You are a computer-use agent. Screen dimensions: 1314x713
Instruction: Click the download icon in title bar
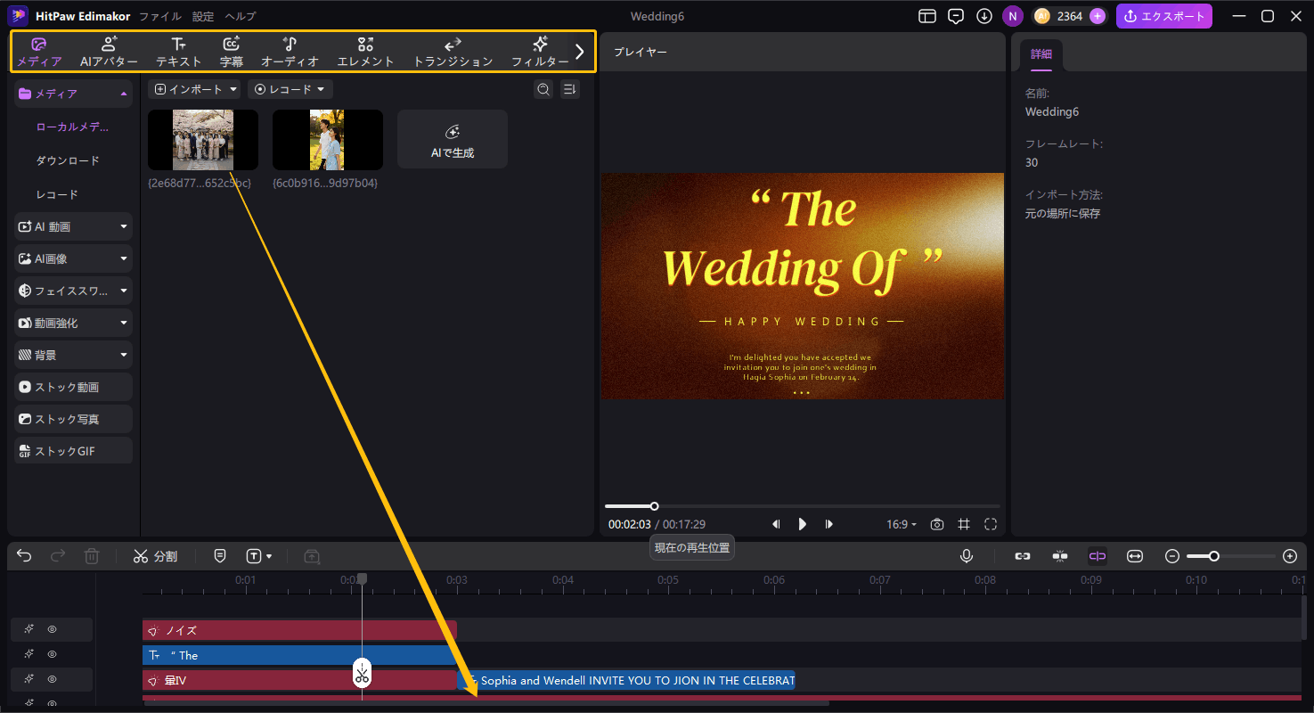pos(984,16)
